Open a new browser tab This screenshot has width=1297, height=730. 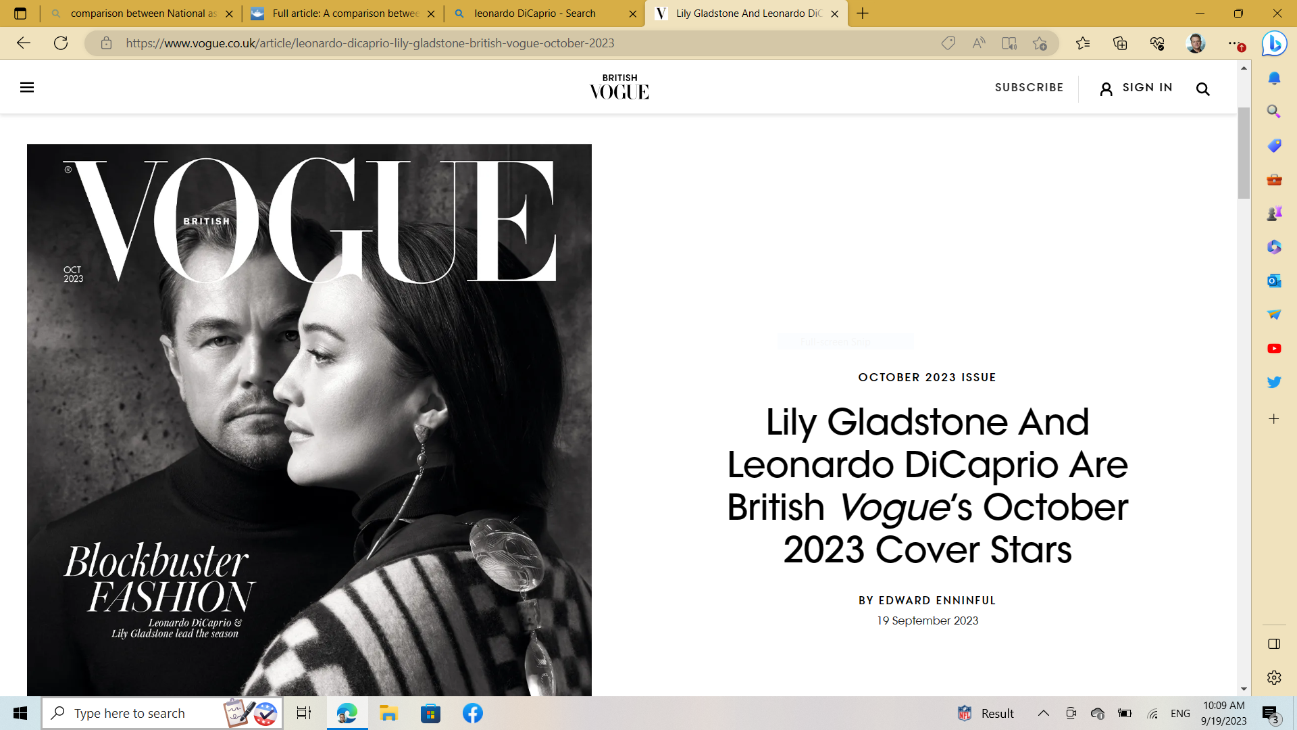coord(863,14)
